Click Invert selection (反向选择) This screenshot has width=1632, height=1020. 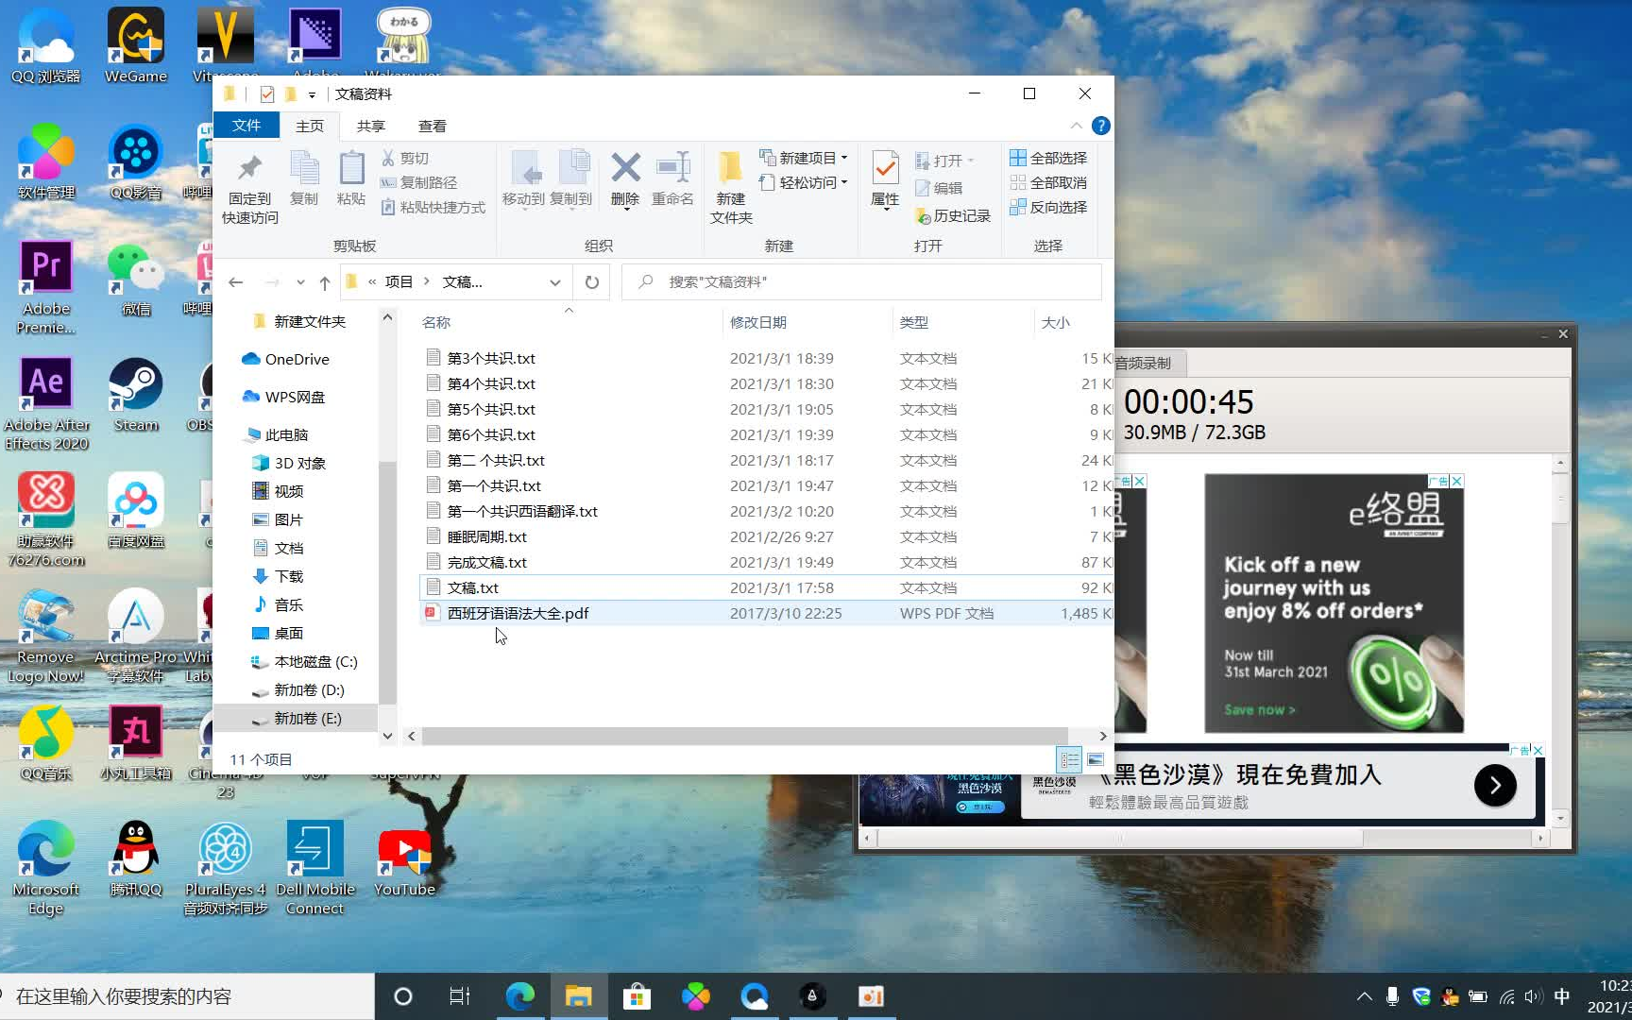coord(1048,207)
